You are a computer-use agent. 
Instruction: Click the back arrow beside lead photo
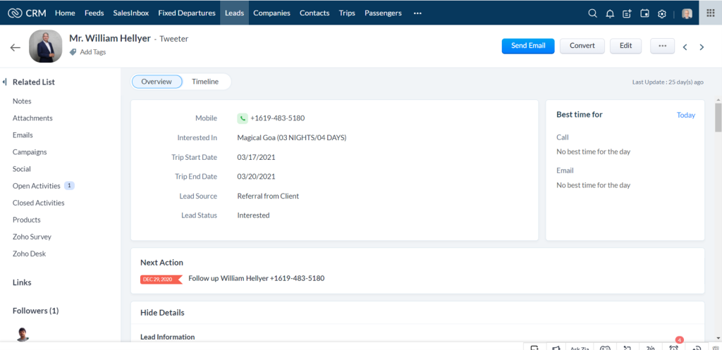16,47
